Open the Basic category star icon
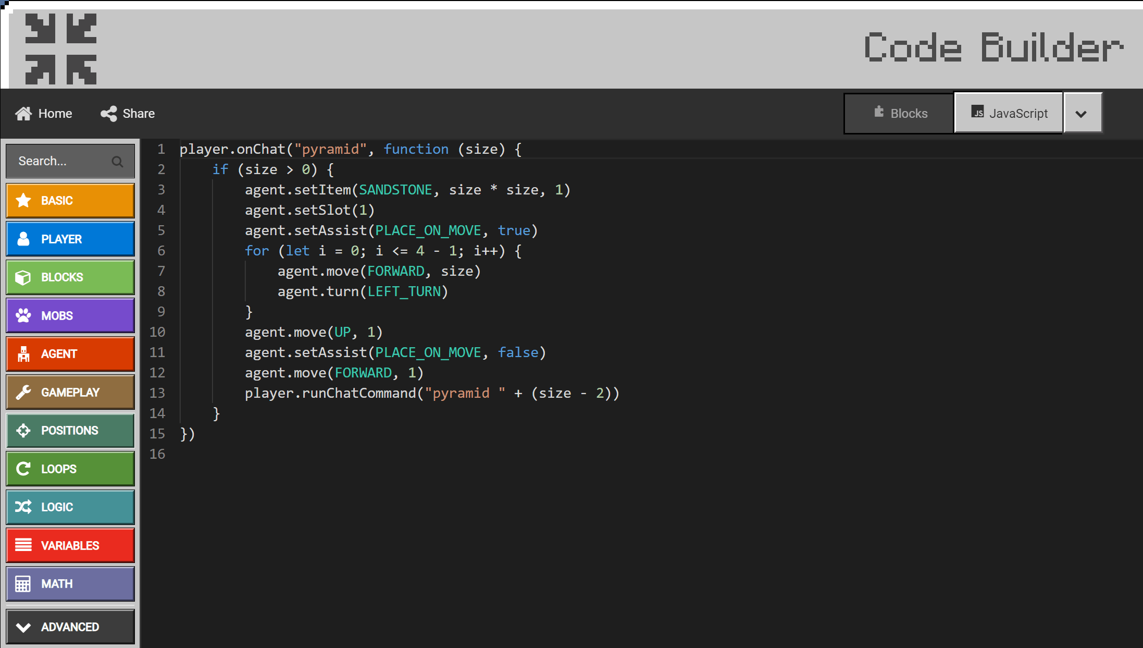The height and width of the screenshot is (648, 1143). [x=23, y=201]
